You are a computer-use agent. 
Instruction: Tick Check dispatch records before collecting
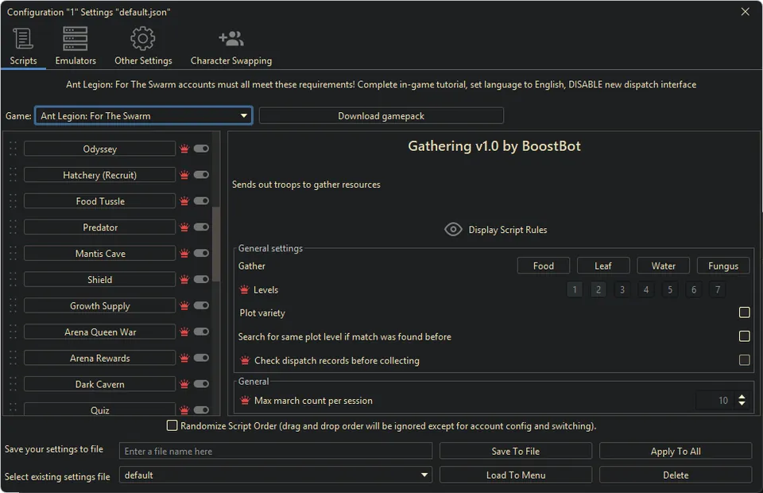click(744, 360)
